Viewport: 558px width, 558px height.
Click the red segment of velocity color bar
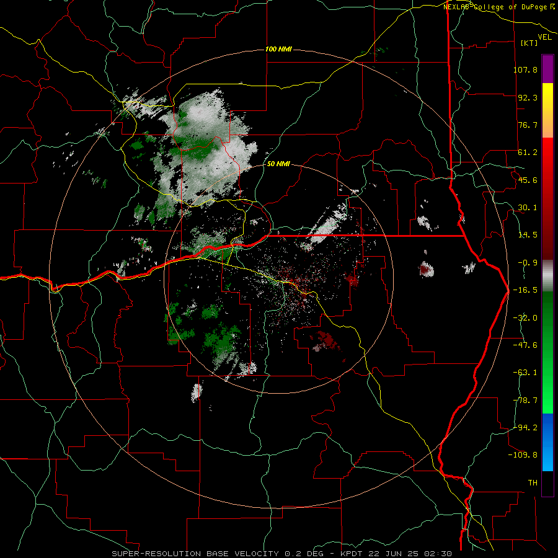click(x=547, y=198)
